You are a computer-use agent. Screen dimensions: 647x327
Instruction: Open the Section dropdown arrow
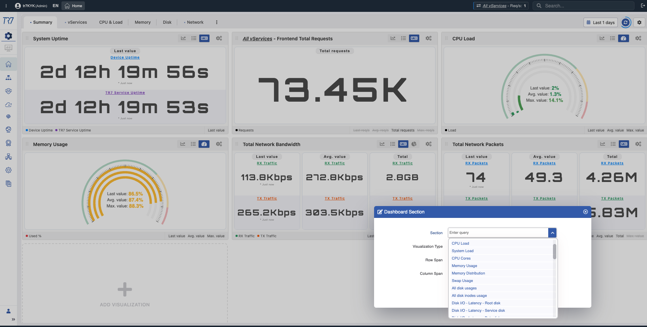click(552, 233)
